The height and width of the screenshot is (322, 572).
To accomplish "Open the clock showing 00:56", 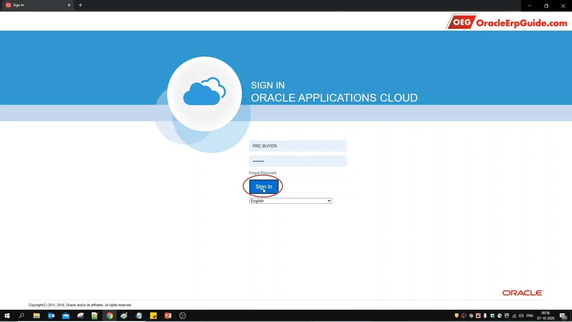I will [545, 316].
